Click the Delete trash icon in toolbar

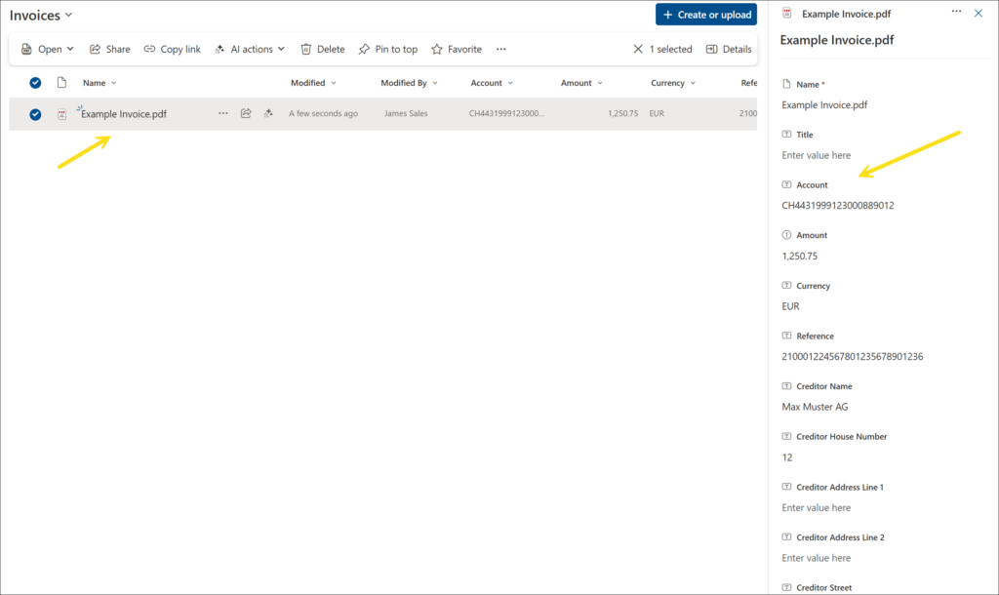pos(322,49)
